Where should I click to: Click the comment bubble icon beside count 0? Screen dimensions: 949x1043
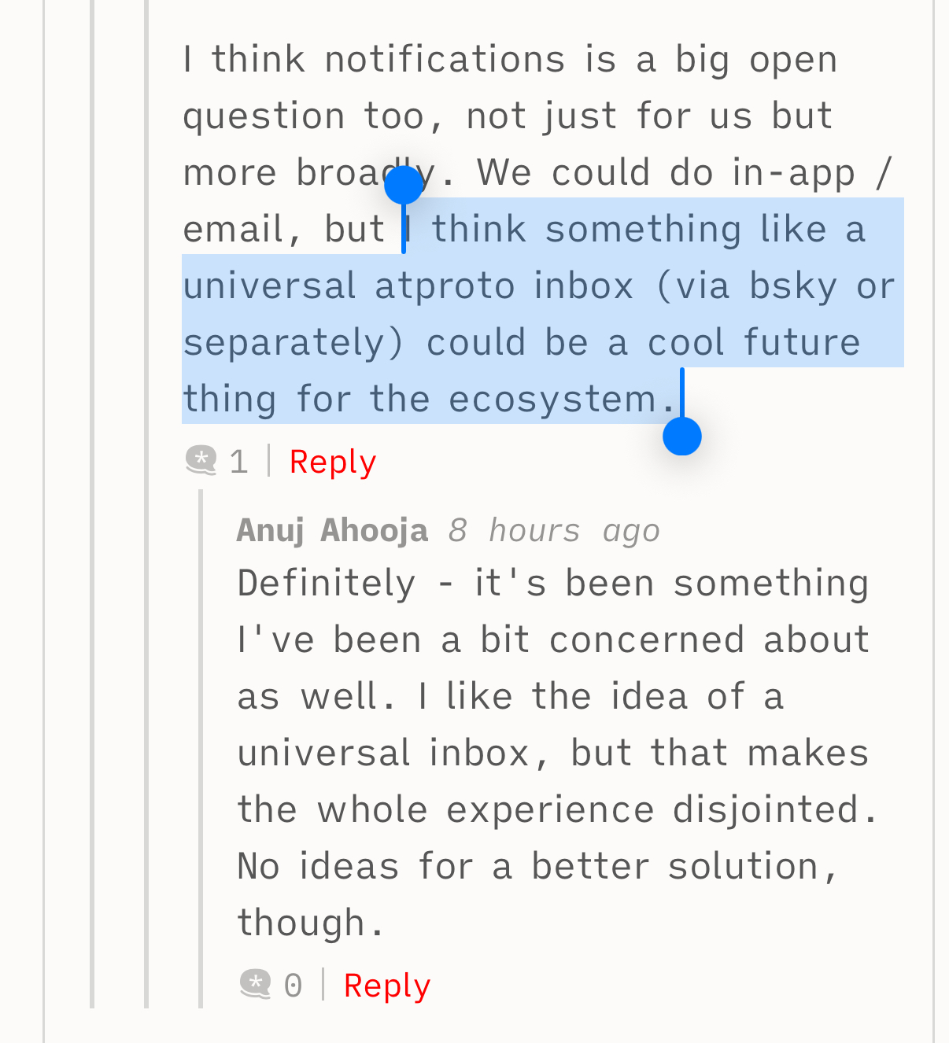click(x=256, y=985)
